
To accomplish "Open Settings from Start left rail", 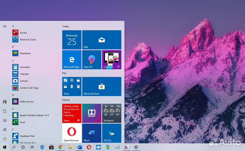I will pos(5,130).
